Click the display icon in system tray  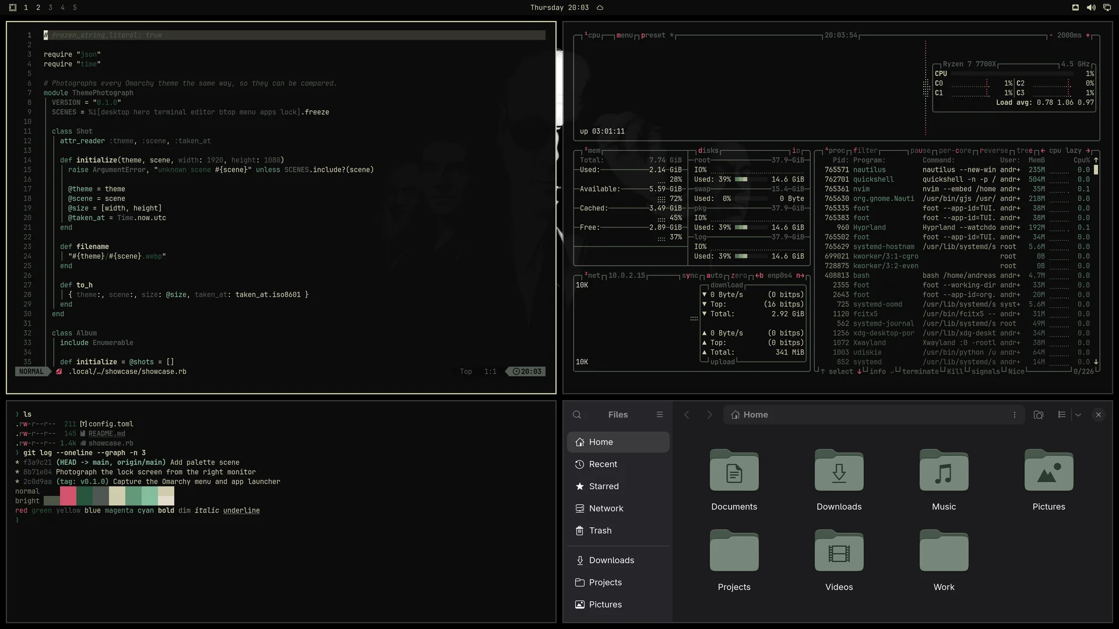coord(1107,8)
